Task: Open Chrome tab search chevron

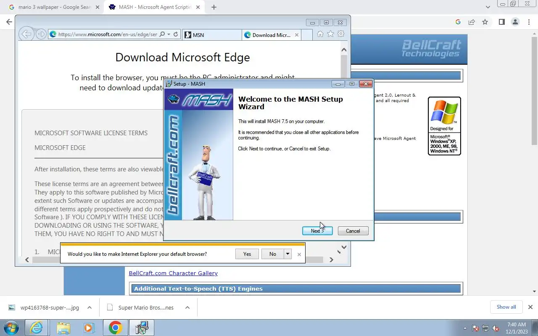Action: click(x=488, y=7)
